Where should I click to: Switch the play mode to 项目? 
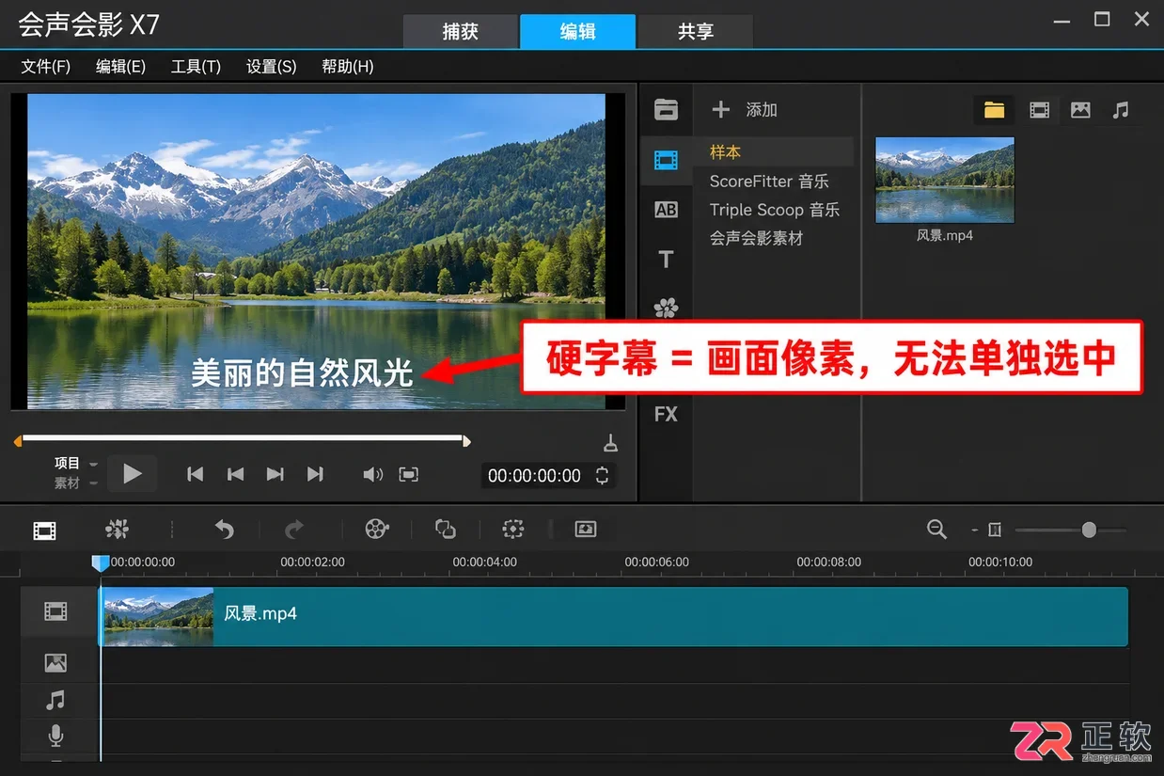[x=67, y=463]
